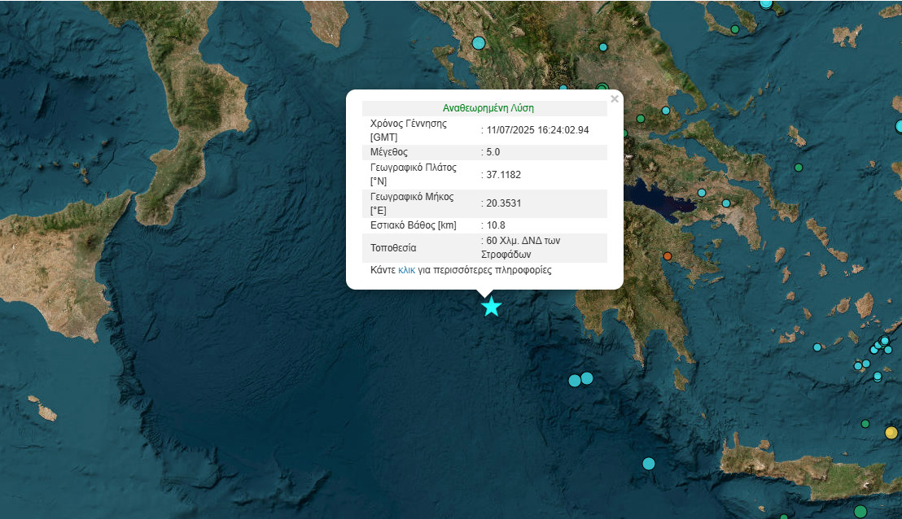The image size is (902, 519).
Task: Select the isolated cyan marker west of the Cyclades cluster
Action: click(x=817, y=347)
